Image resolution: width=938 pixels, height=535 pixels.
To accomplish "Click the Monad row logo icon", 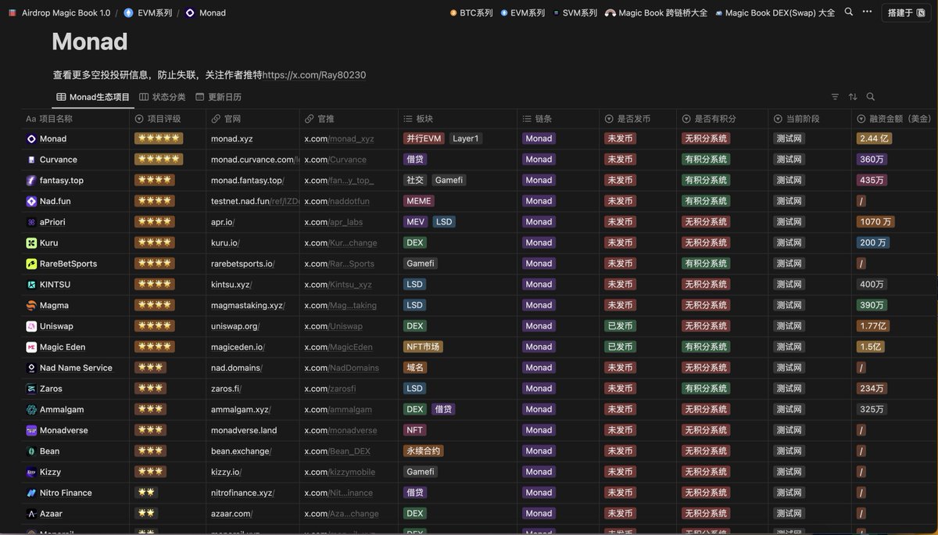I will coord(31,138).
